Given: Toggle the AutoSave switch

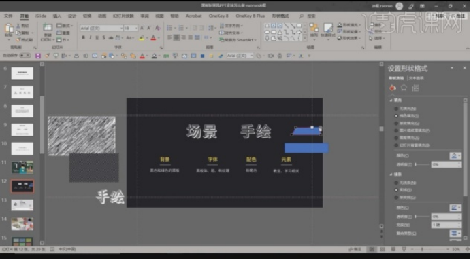Looking at the screenshot, I should click(x=25, y=56).
